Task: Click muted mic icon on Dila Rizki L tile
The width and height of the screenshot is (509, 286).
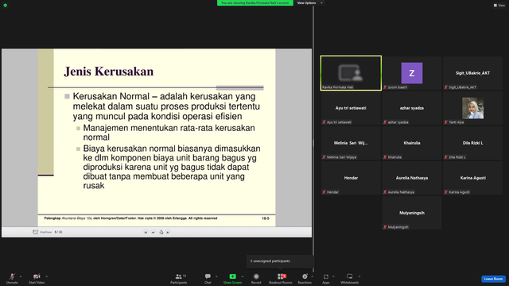Action: 446,157
